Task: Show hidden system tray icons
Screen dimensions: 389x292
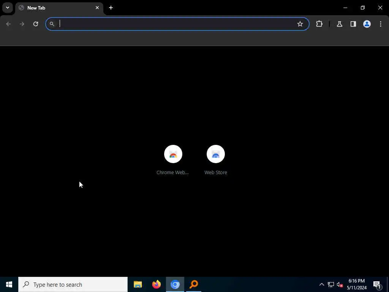Action: point(321,284)
